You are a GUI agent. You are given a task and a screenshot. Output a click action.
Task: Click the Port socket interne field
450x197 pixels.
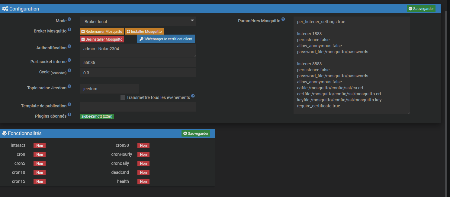tap(138, 62)
